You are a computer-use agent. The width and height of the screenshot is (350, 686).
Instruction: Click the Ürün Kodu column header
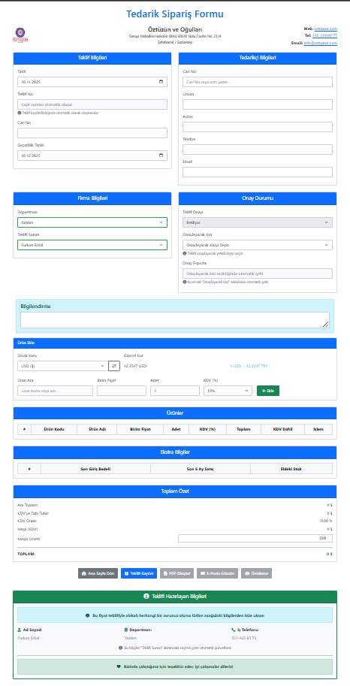pyautogui.click(x=54, y=429)
